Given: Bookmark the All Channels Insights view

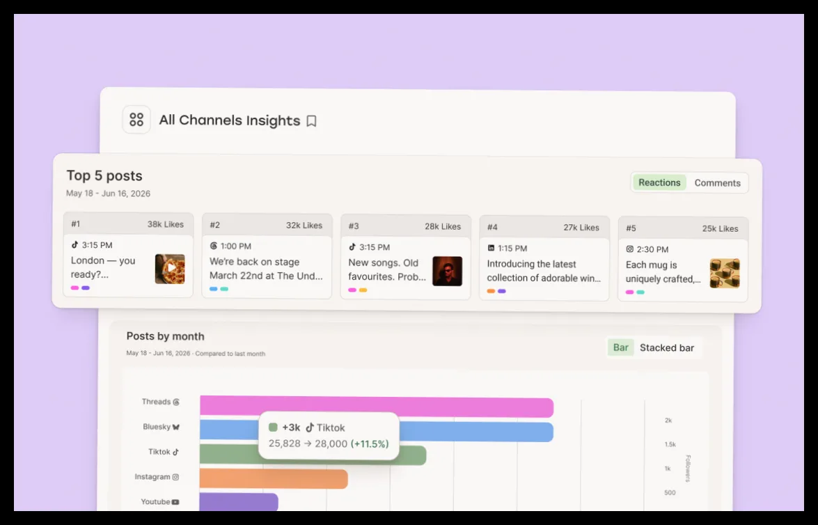Looking at the screenshot, I should pyautogui.click(x=311, y=121).
